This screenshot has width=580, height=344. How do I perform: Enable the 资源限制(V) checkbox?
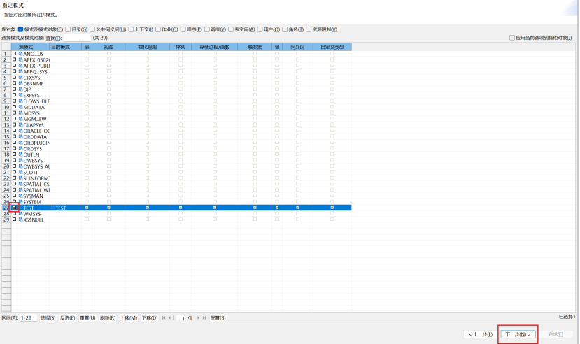[309, 29]
